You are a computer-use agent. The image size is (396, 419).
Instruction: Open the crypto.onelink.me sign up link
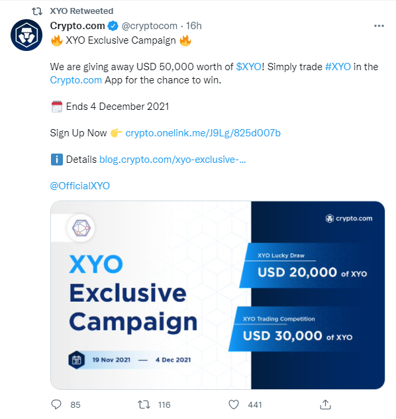pyautogui.click(x=203, y=133)
